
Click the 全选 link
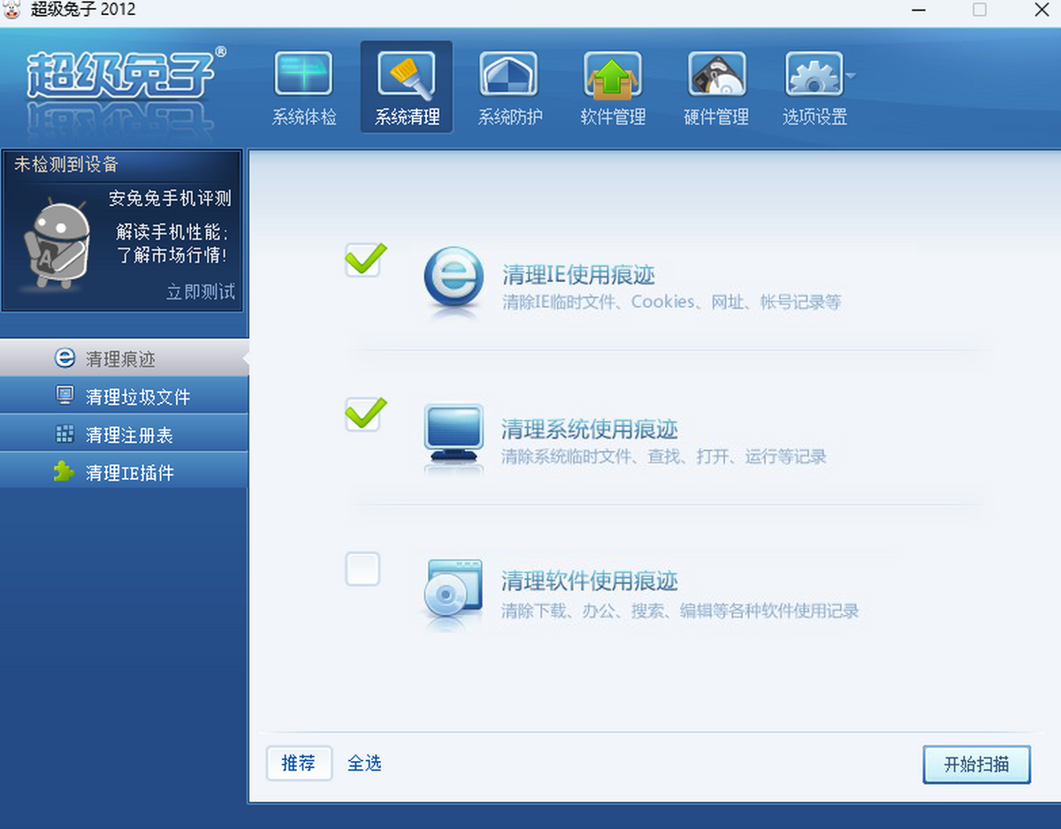[x=364, y=764]
